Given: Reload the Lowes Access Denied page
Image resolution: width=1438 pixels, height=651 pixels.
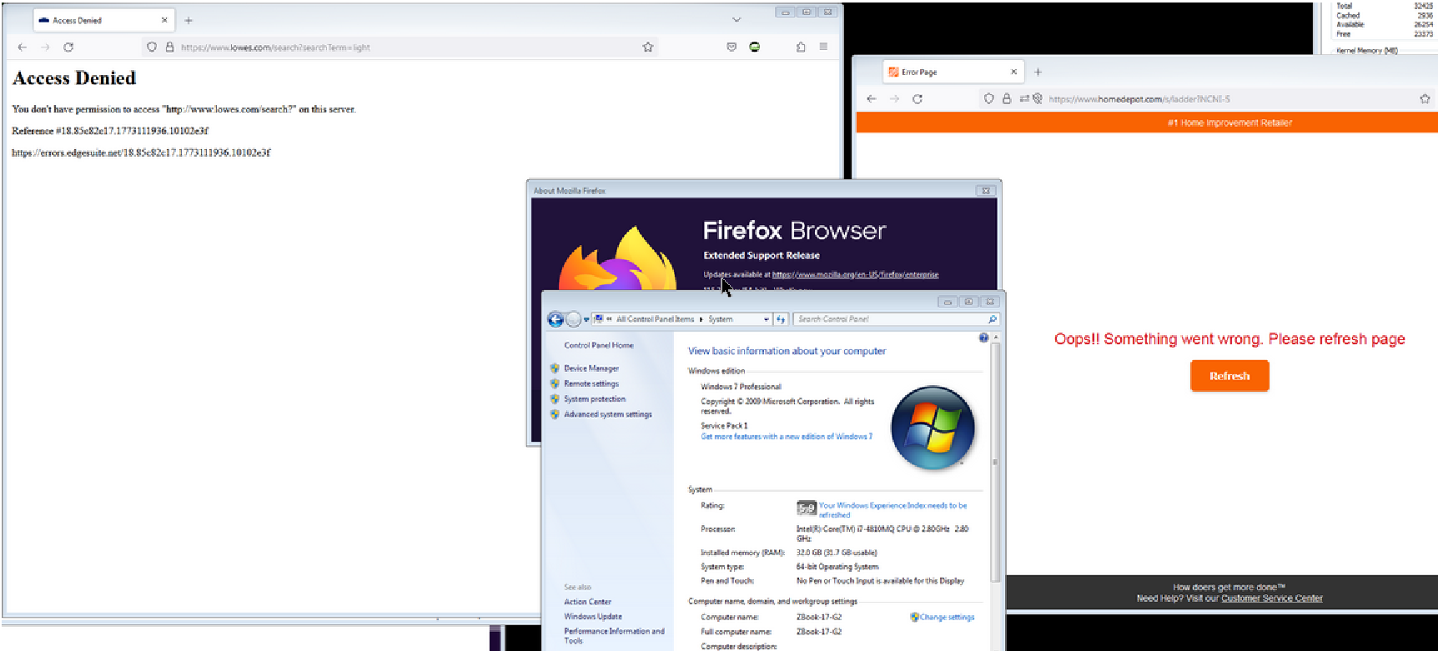Looking at the screenshot, I should pyautogui.click(x=68, y=48).
